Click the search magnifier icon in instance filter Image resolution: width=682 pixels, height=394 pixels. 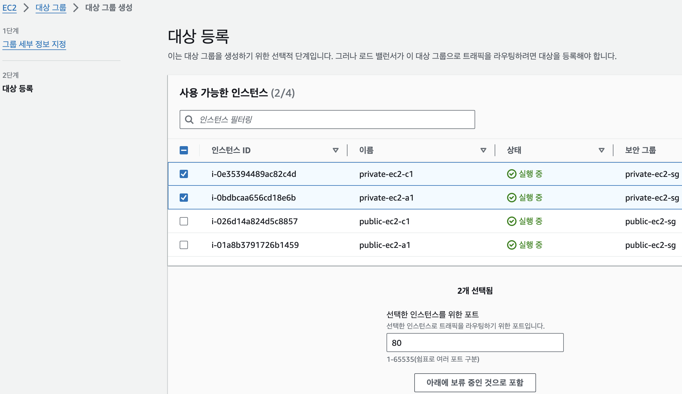(x=189, y=120)
